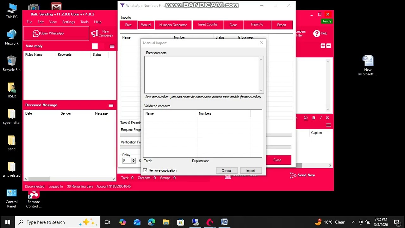
Task: Open the Received Message hamburger menu
Action: 111,105
